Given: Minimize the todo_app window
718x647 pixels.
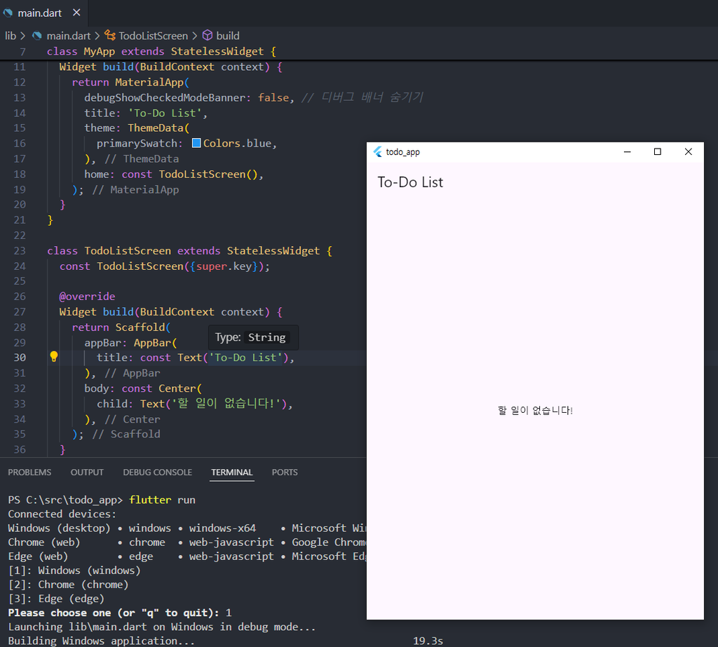Looking at the screenshot, I should click(x=628, y=152).
